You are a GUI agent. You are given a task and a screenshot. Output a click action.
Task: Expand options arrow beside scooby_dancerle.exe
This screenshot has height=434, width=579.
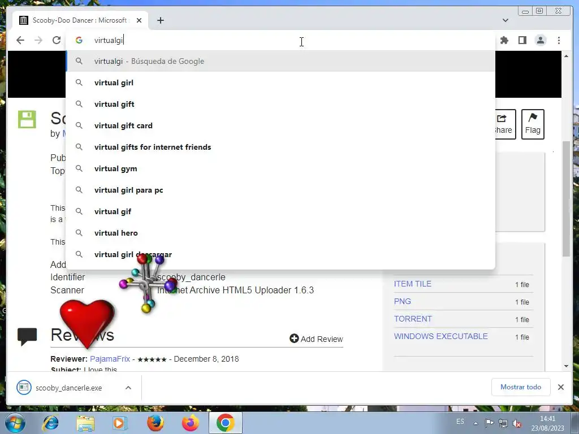[x=128, y=388]
